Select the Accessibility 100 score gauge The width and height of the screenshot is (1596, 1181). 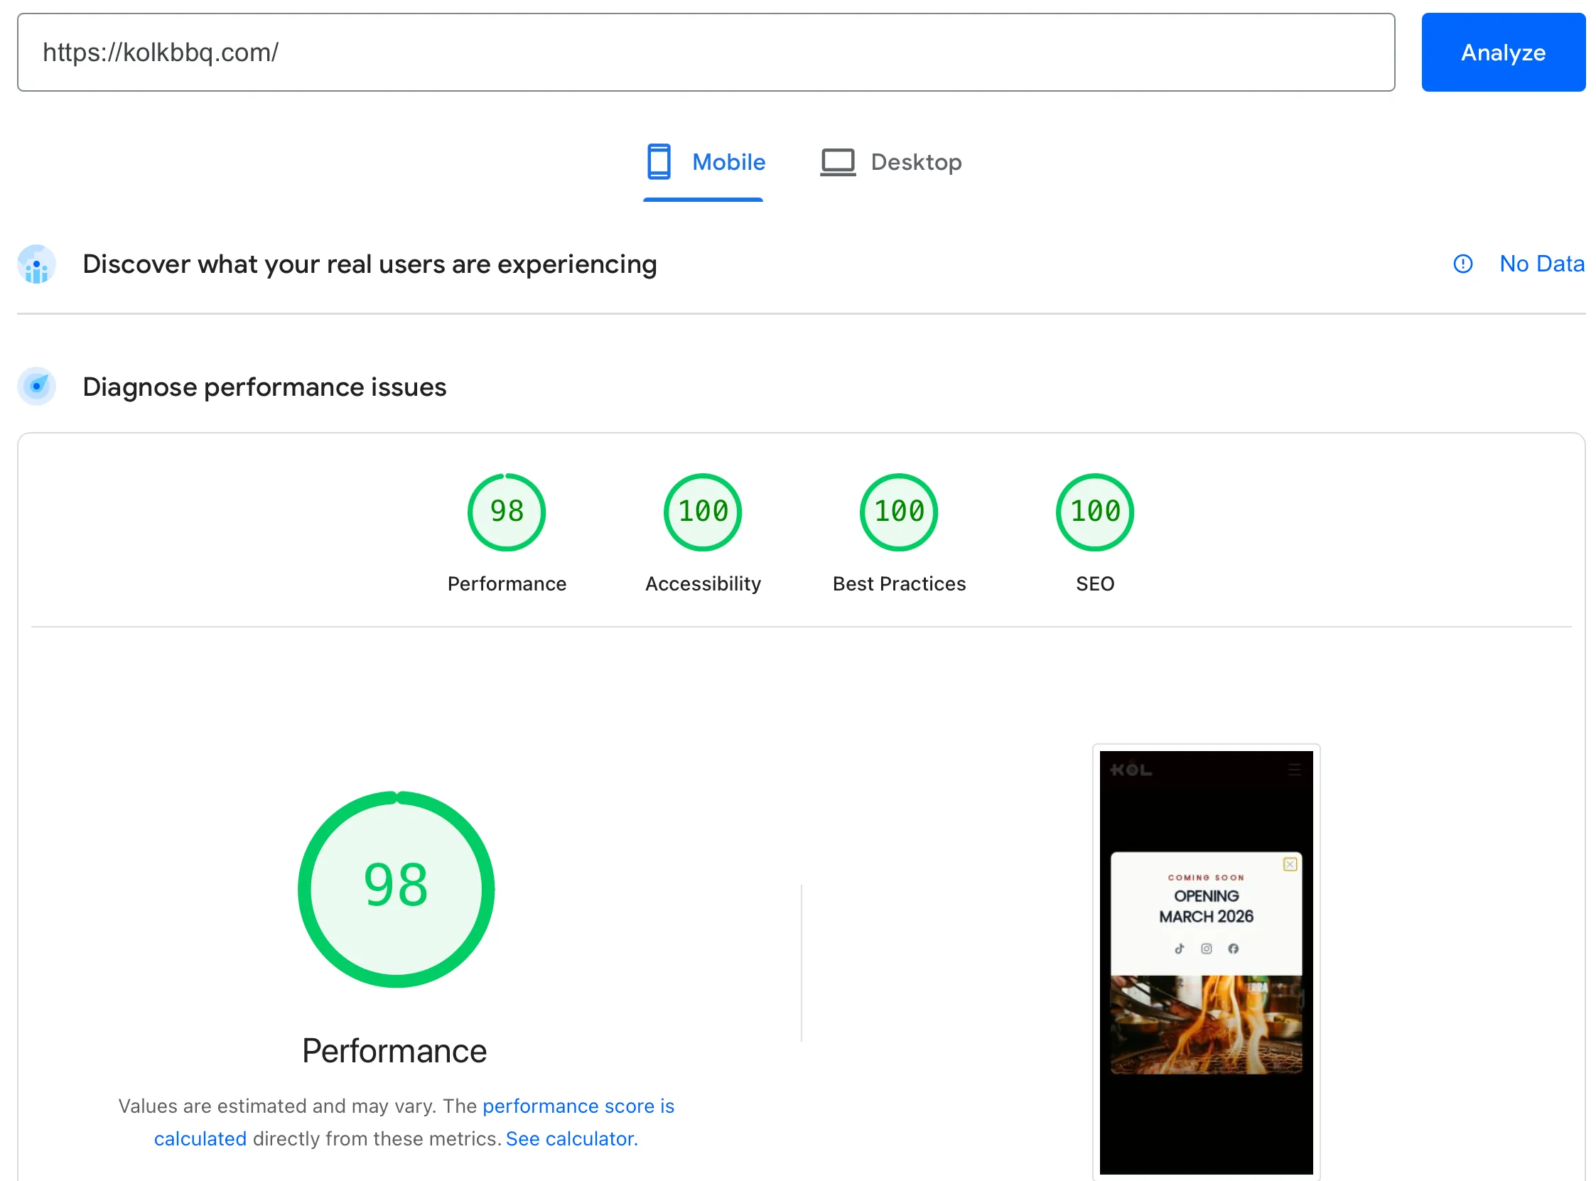click(702, 512)
